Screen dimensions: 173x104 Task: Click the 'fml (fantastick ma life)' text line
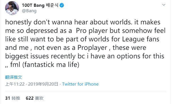pos(45,65)
